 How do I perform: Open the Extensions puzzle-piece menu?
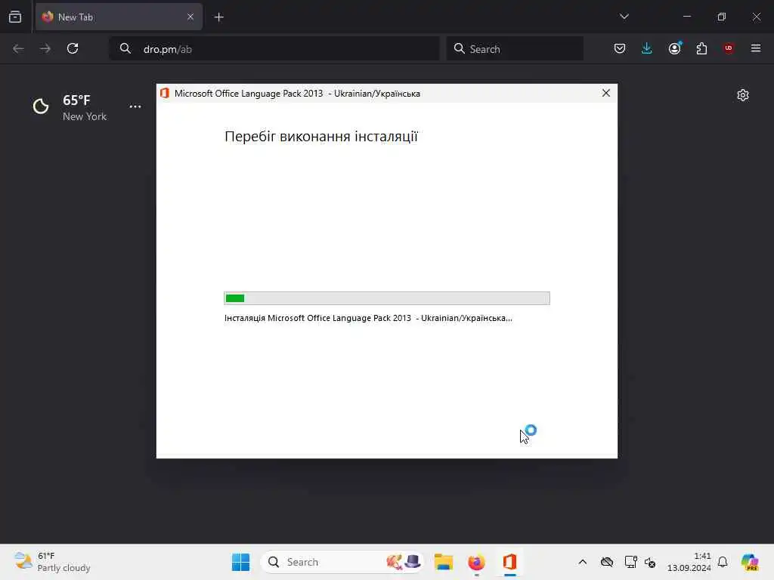point(701,48)
